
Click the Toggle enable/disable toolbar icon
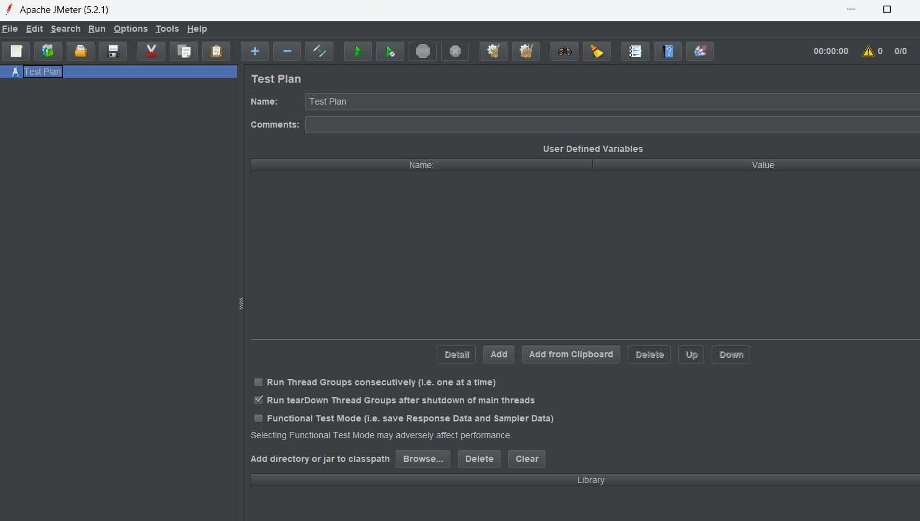319,51
